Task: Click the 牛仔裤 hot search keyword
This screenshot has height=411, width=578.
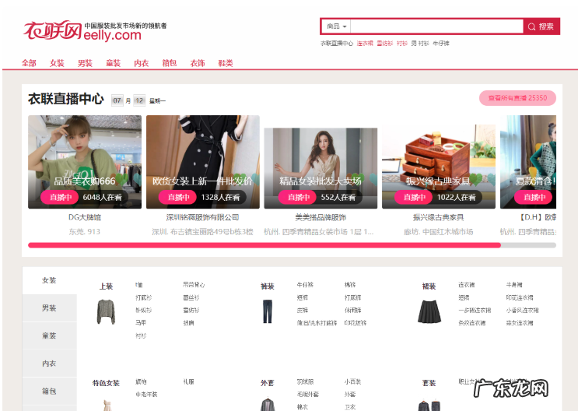Action: pyautogui.click(x=441, y=44)
